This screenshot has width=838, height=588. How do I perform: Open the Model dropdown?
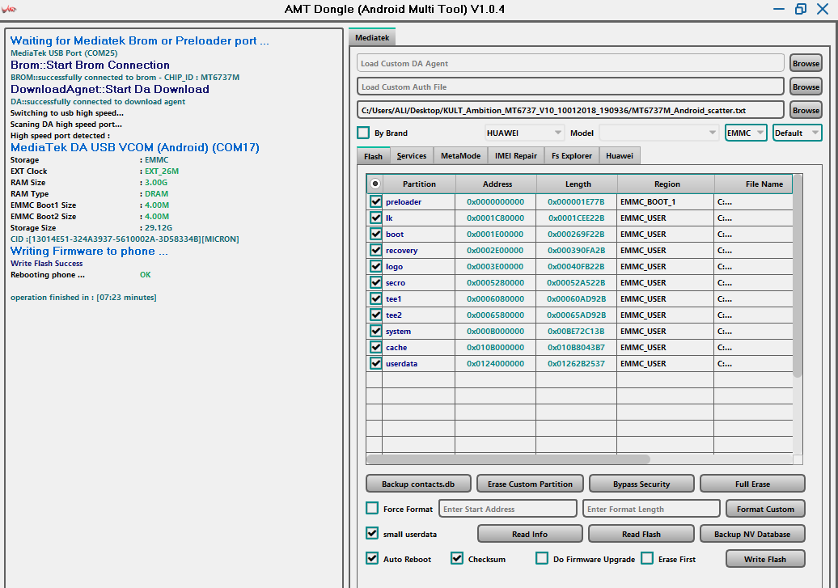658,133
